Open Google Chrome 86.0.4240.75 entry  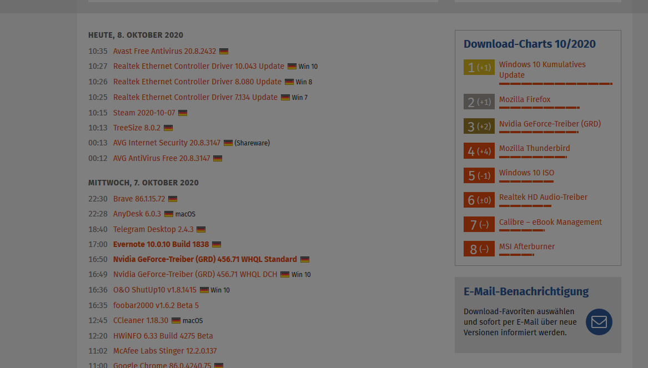tap(162, 365)
